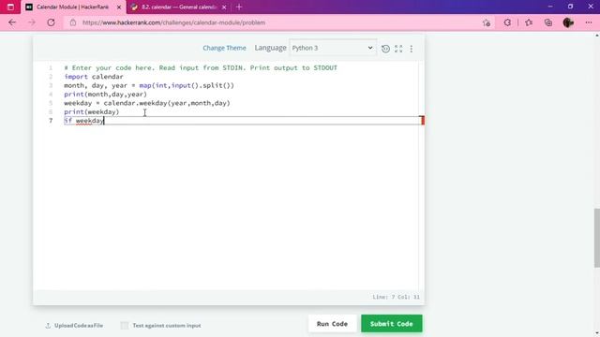Click the scrollbar down arrow
This screenshot has width=600, height=337.
click(597, 333)
